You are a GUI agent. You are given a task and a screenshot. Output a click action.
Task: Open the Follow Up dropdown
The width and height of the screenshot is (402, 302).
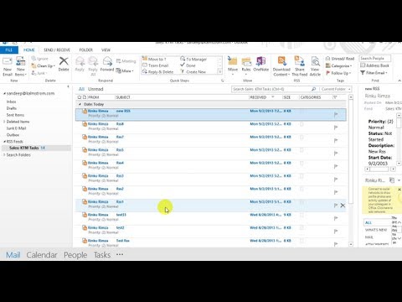pyautogui.click(x=338, y=73)
